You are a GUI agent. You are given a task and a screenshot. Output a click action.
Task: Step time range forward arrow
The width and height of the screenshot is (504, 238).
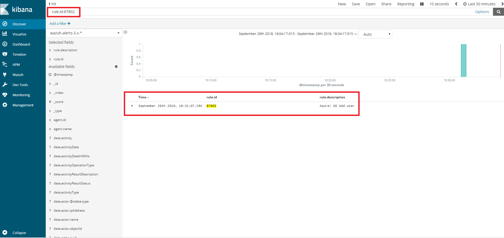point(502,4)
